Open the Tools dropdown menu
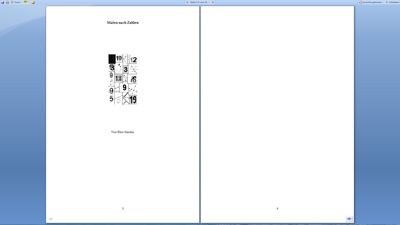The image size is (400, 225). coord(17,2)
